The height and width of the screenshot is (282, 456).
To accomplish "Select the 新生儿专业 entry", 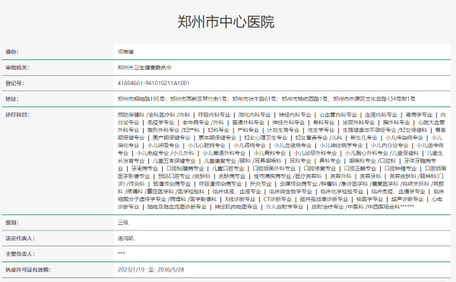I will [x=363, y=138].
